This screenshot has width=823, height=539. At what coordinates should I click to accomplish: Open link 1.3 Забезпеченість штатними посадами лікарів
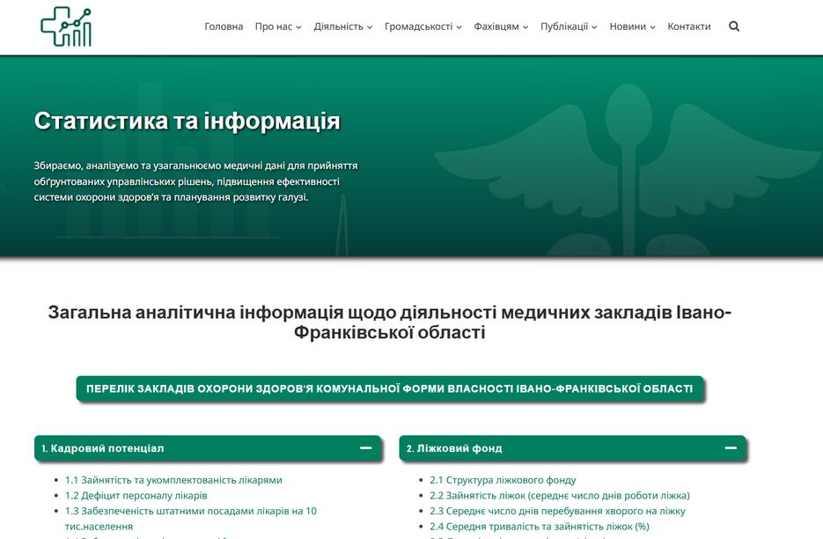(191, 519)
